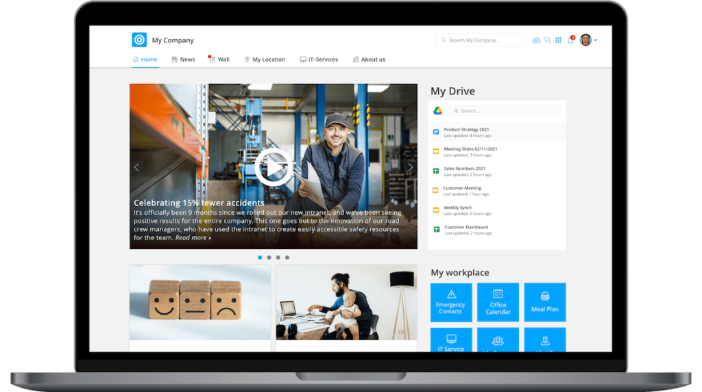
Task: Go to the Home tab
Action: (145, 60)
